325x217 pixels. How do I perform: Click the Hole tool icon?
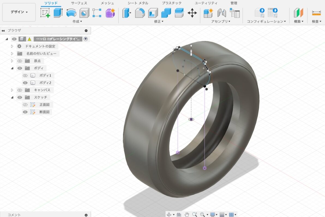(x=84, y=13)
